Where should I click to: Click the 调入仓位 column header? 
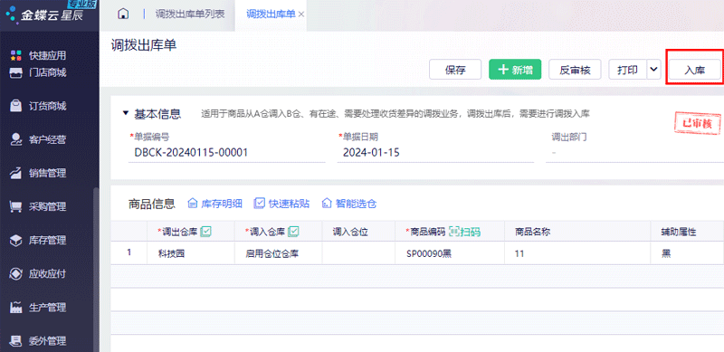tap(358, 232)
